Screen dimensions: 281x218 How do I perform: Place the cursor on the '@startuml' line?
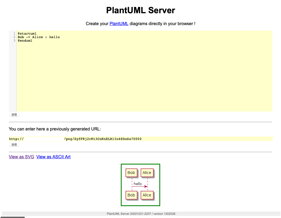tap(27, 33)
